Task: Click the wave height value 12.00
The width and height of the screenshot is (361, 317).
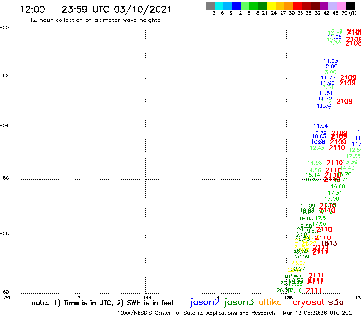Action: click(x=330, y=66)
